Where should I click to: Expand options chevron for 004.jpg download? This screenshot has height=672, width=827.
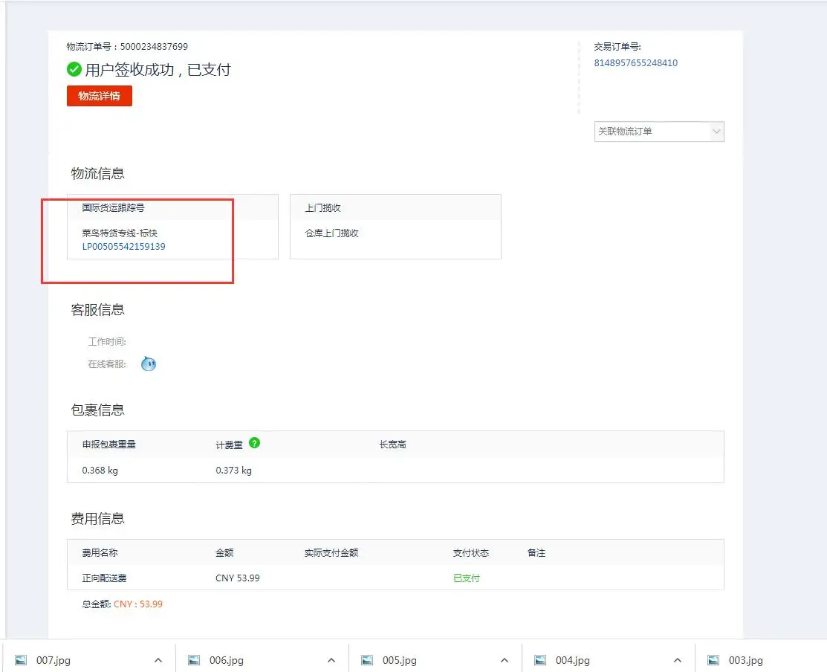677,660
